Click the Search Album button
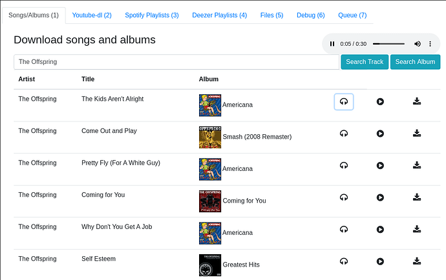 click(x=415, y=62)
